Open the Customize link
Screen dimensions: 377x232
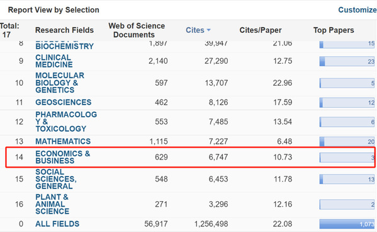click(x=357, y=10)
